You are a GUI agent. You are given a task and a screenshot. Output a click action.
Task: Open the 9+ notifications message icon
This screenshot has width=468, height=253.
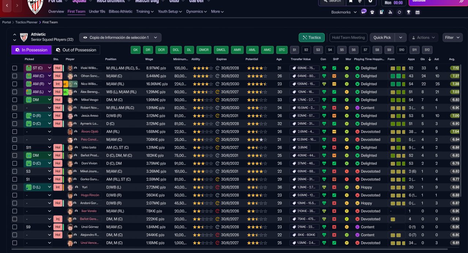(x=363, y=11)
